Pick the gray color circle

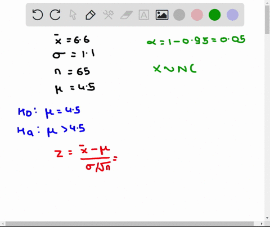[179, 15]
